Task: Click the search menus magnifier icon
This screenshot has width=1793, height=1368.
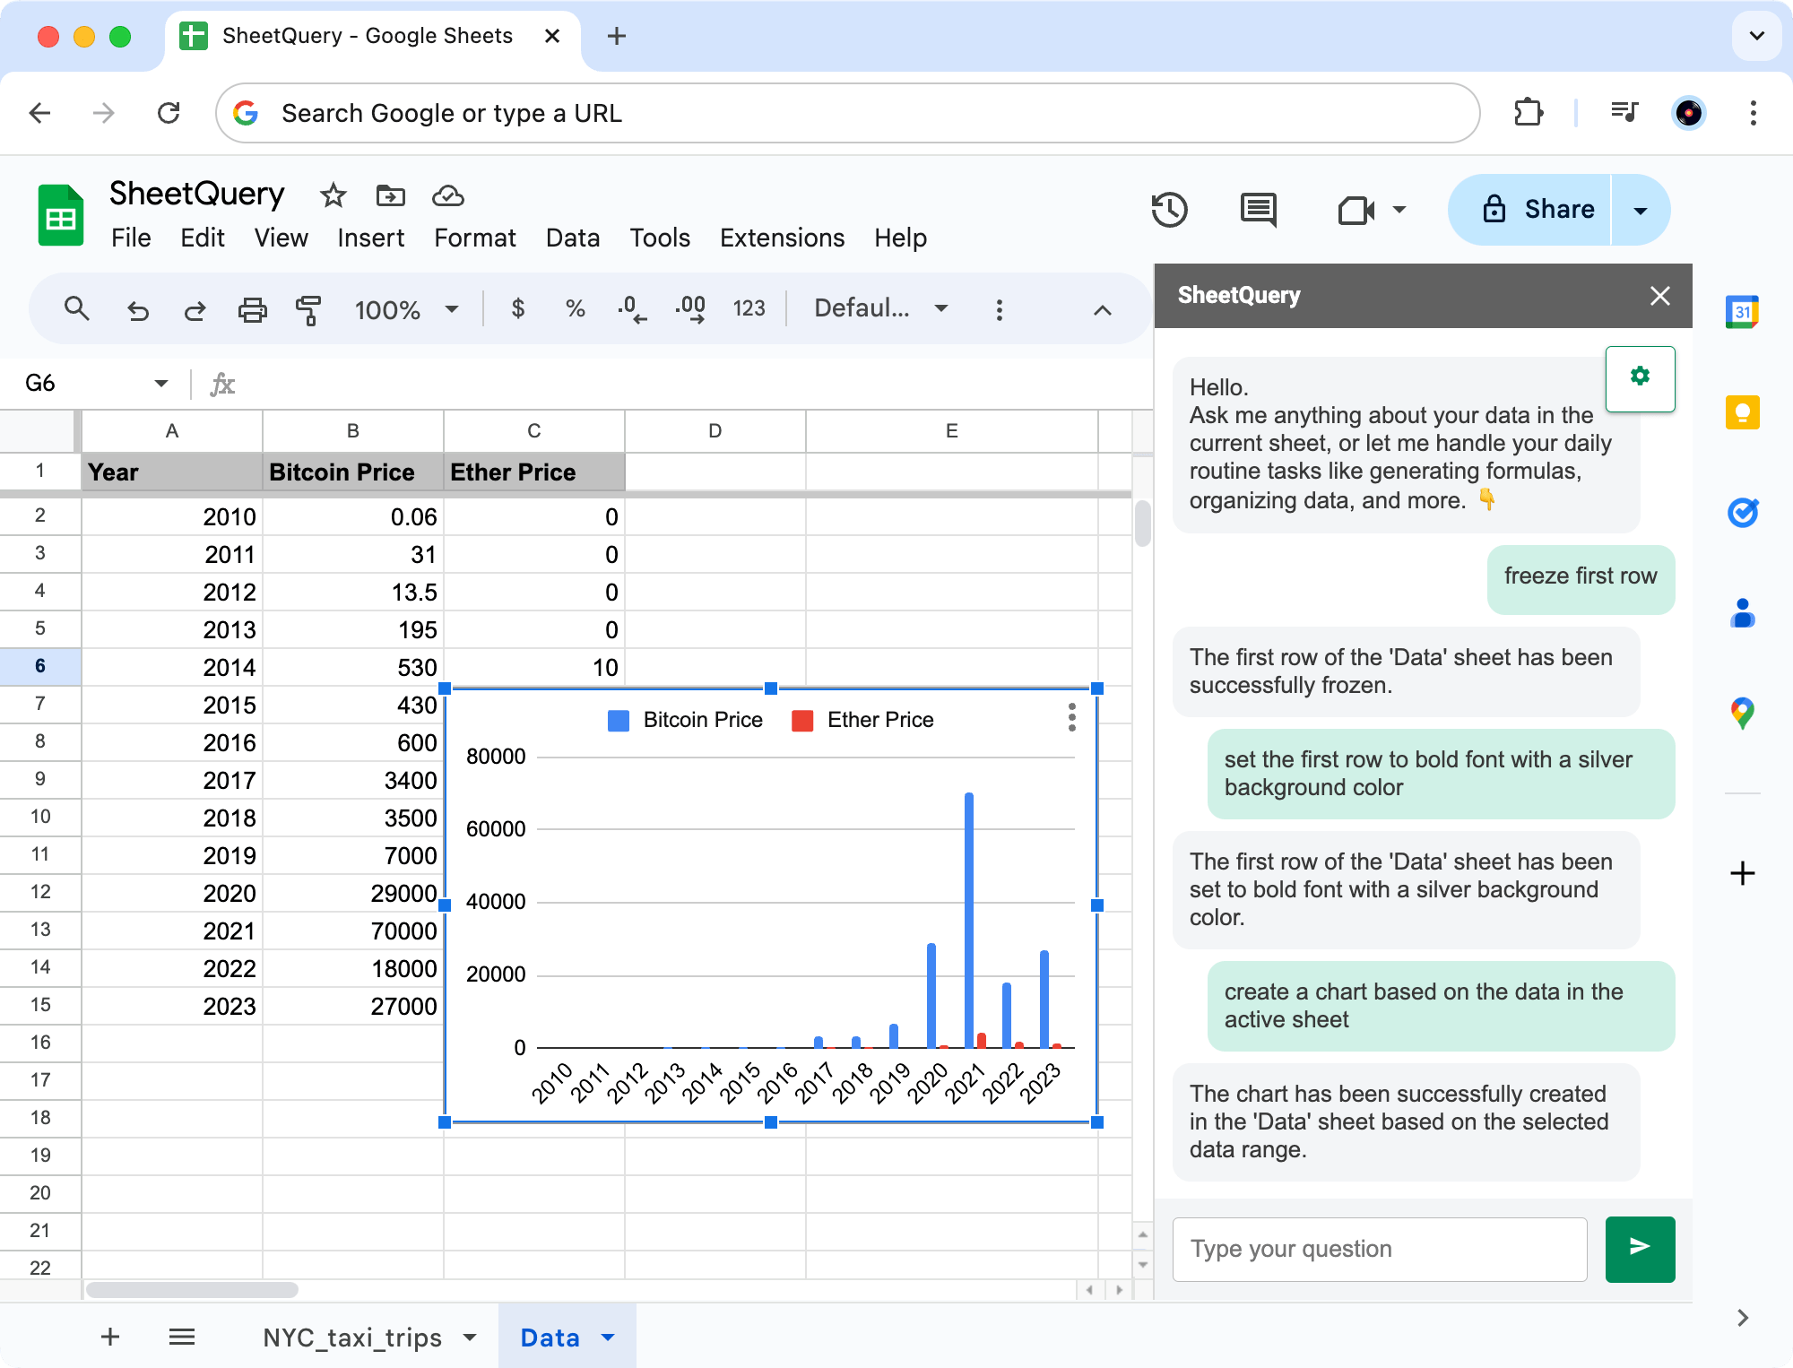Action: [77, 309]
